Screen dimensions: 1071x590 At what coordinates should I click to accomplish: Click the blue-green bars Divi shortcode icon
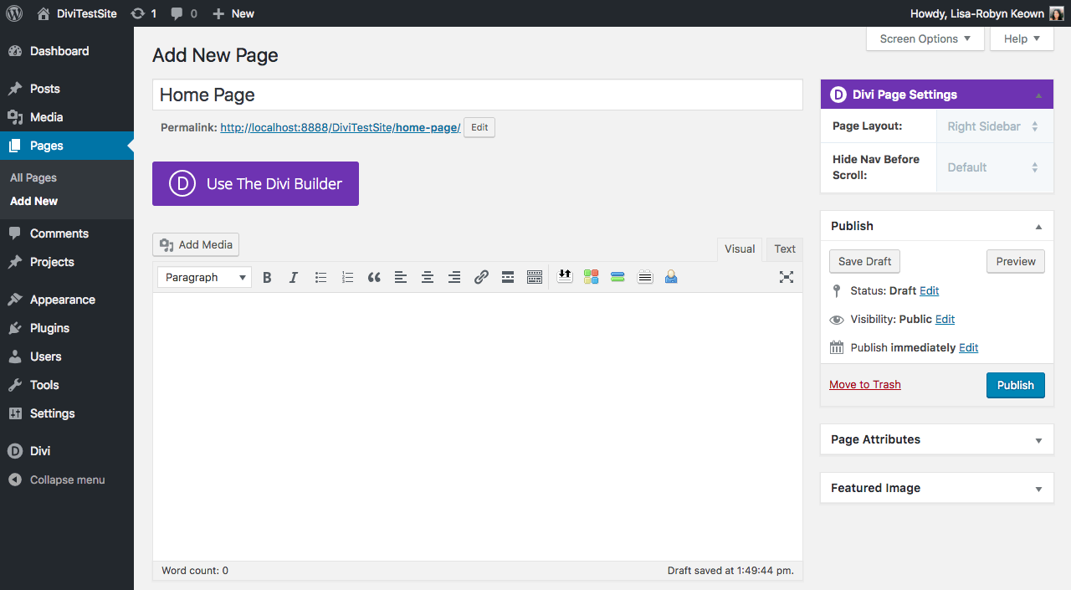(x=618, y=276)
